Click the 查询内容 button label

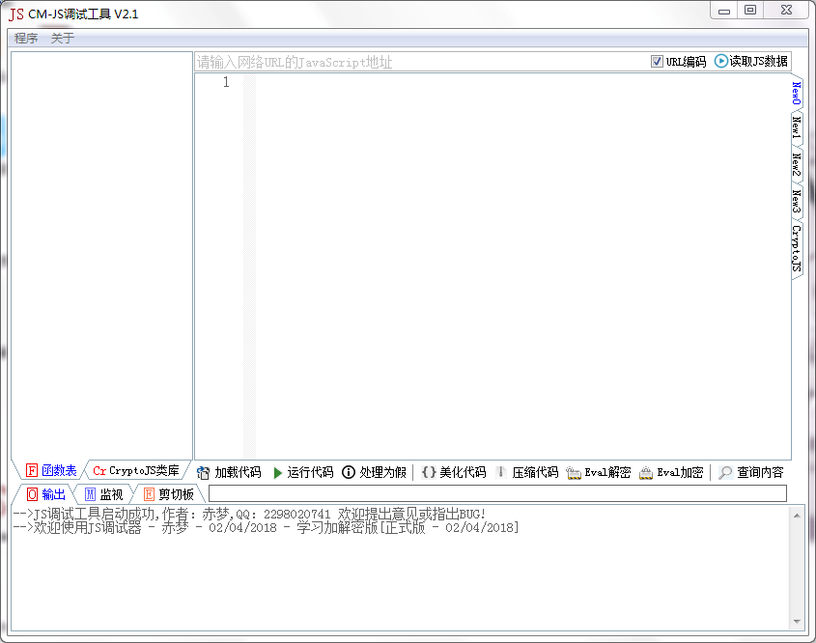760,472
